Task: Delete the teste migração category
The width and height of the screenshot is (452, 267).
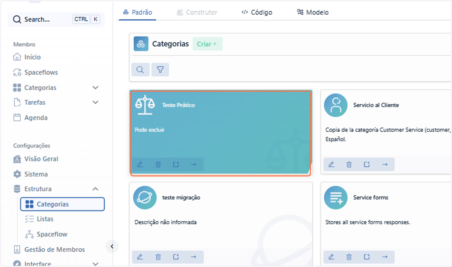Action: click(x=158, y=257)
